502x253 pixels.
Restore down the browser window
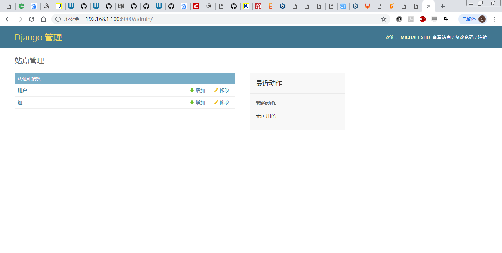point(480,3)
